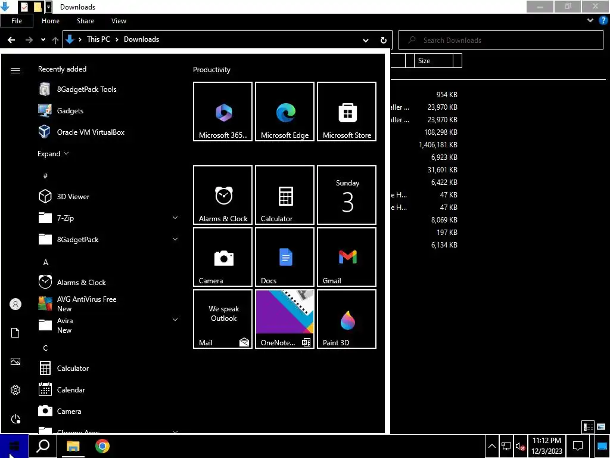Open Calendar in the app list
The height and width of the screenshot is (458, 610).
[x=108, y=389]
